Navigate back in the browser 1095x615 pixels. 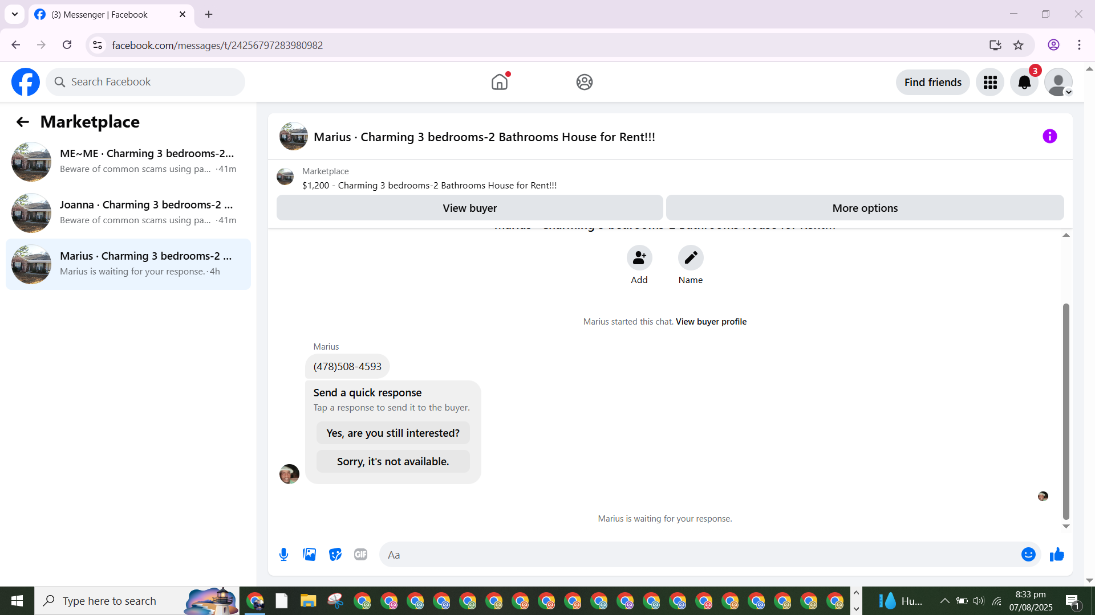tap(16, 45)
